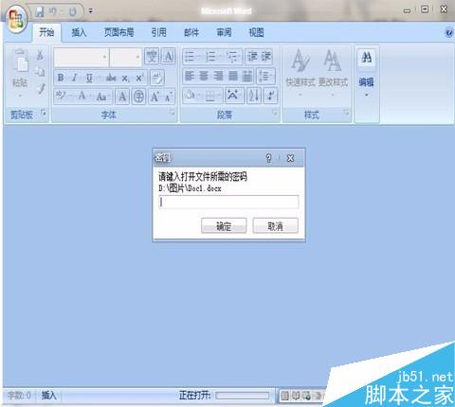Click the Shading paint bucket icon

point(191,95)
